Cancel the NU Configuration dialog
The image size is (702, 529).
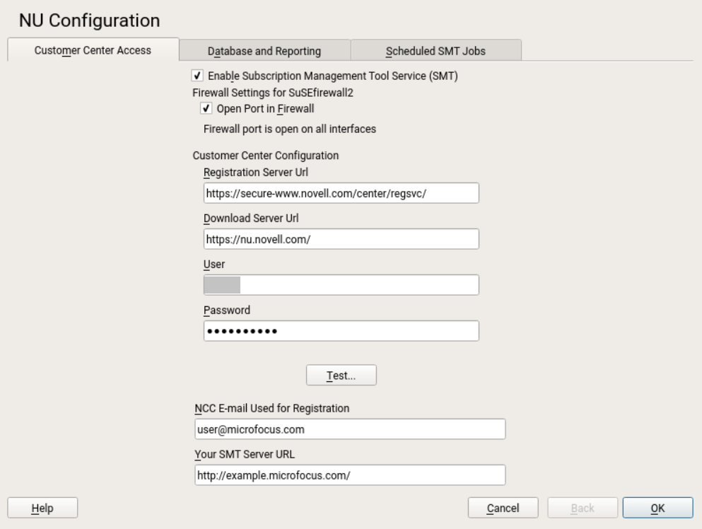pos(503,508)
